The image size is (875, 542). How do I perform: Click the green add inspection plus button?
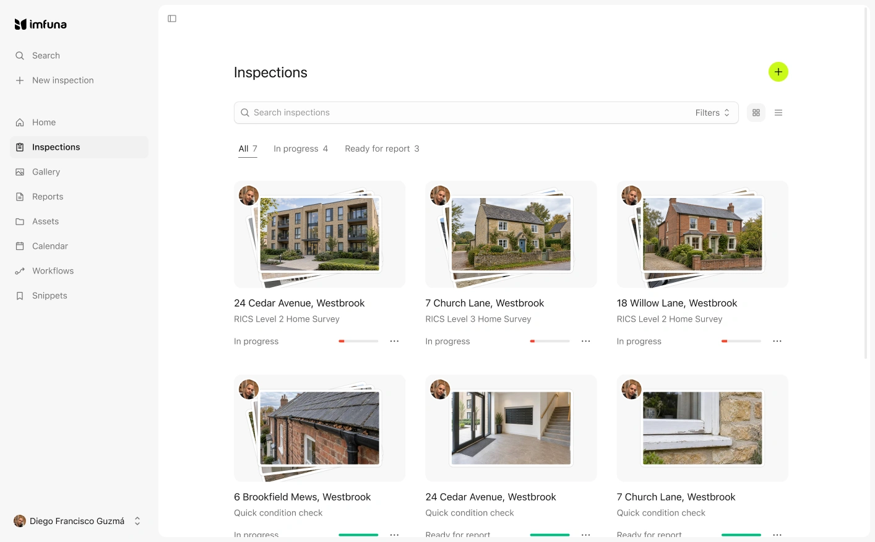[x=778, y=72]
